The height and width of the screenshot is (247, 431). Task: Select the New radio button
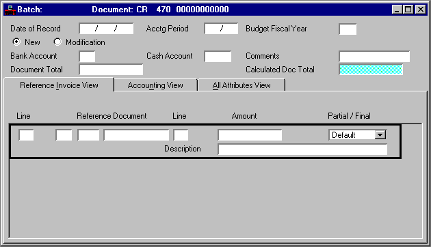point(16,42)
